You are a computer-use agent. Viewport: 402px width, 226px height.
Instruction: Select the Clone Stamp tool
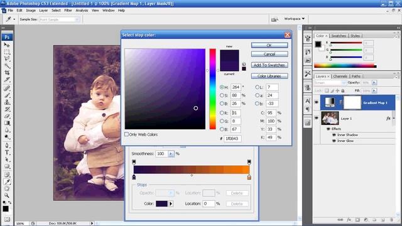(7, 102)
